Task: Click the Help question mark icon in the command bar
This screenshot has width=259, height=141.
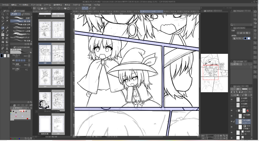Action: tap(94, 8)
